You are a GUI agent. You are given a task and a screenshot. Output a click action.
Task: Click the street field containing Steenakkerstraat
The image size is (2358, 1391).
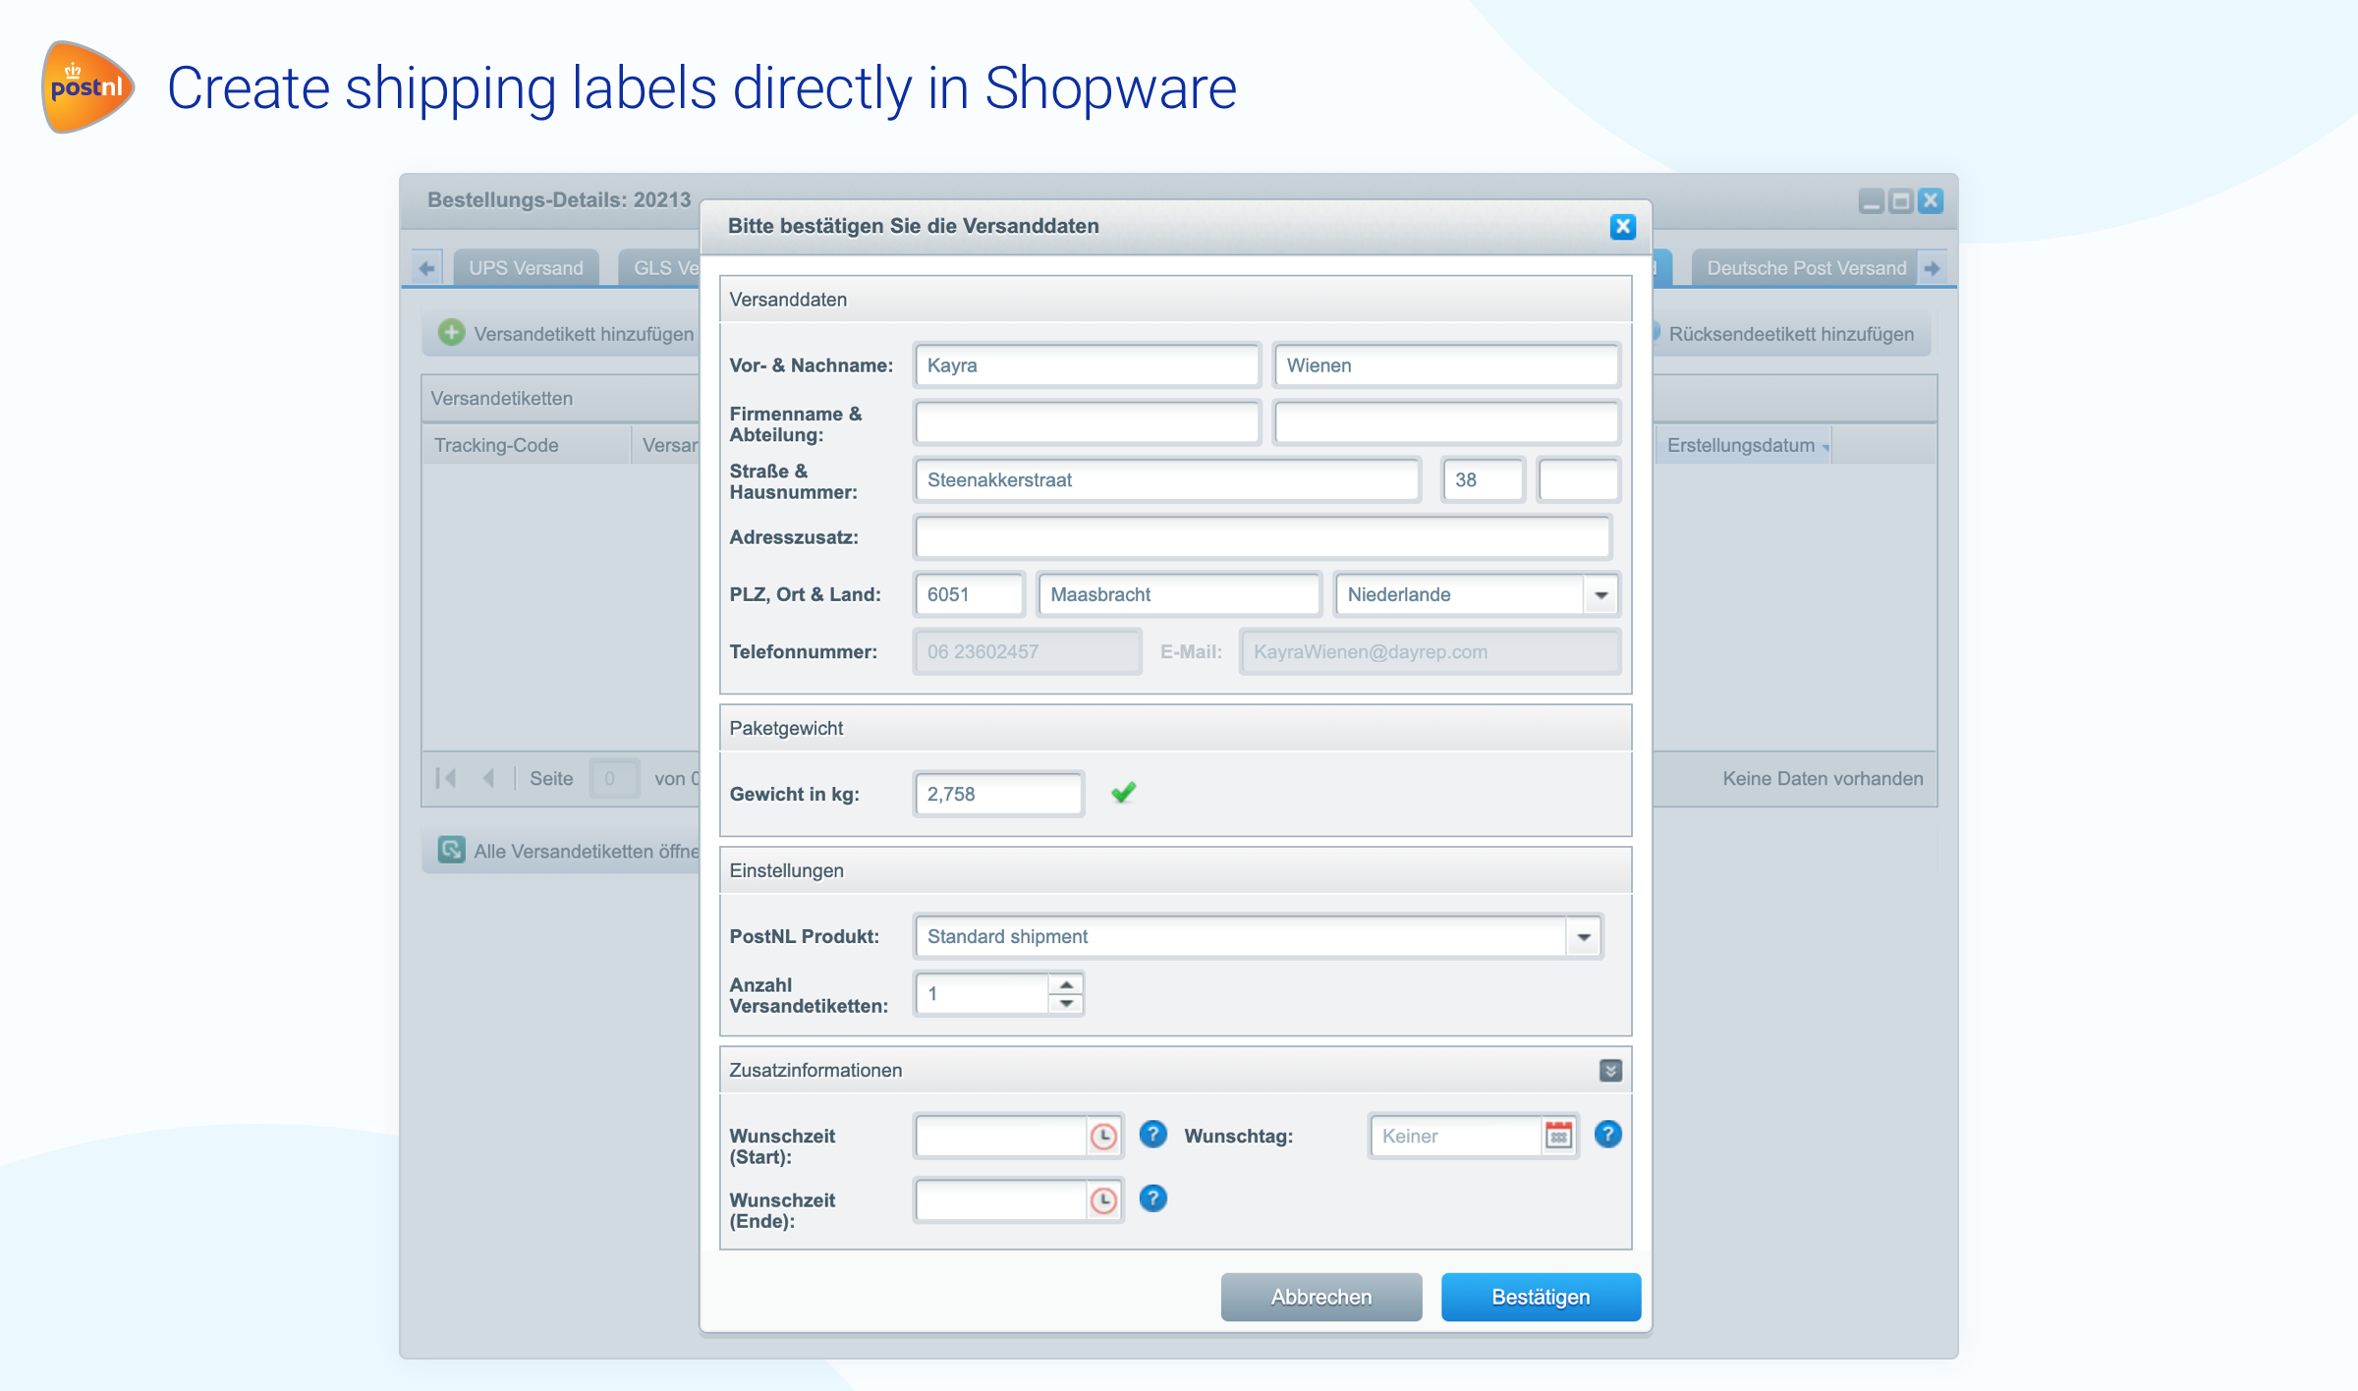pos(1167,480)
